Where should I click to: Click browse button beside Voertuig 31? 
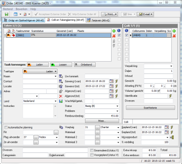tap(97, 127)
